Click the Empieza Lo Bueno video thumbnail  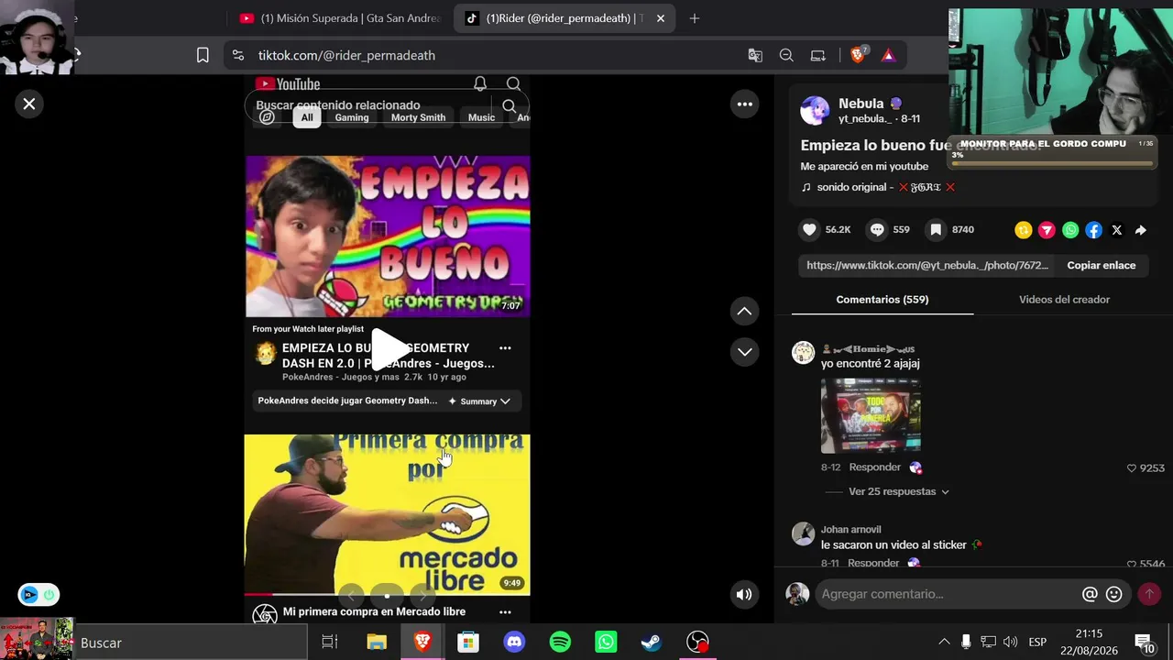[x=388, y=236]
